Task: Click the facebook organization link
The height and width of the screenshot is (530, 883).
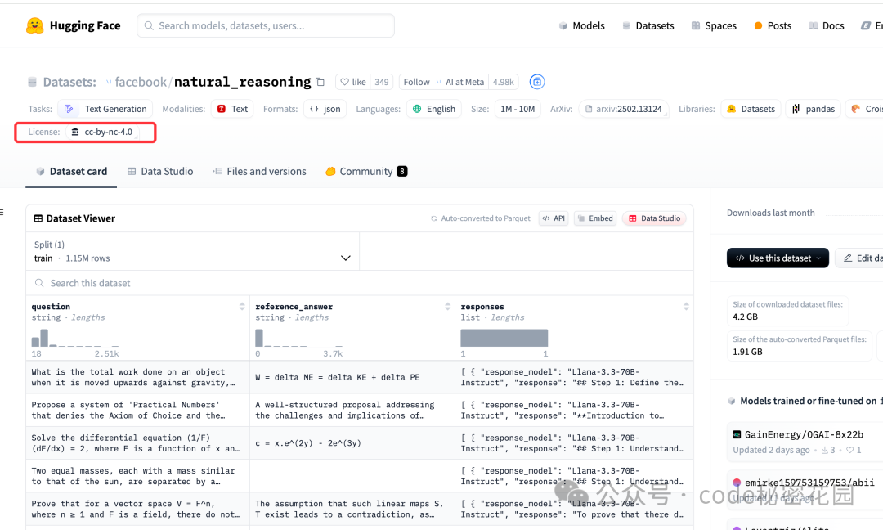Action: [x=141, y=83]
